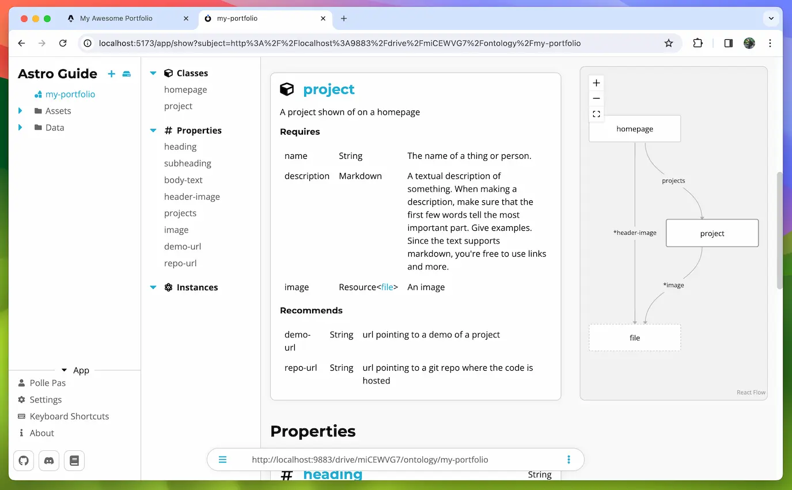Zoom out on the ontology graph
Screen dimensions: 792x490
596,98
